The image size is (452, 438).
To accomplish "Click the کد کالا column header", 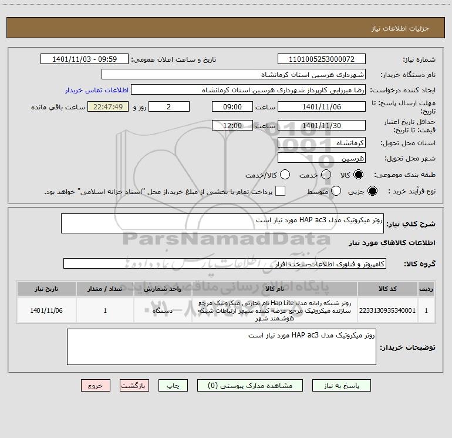I will click(387, 289).
